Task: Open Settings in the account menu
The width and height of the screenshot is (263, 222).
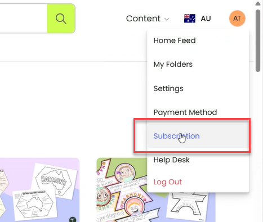Action: pyautogui.click(x=168, y=88)
